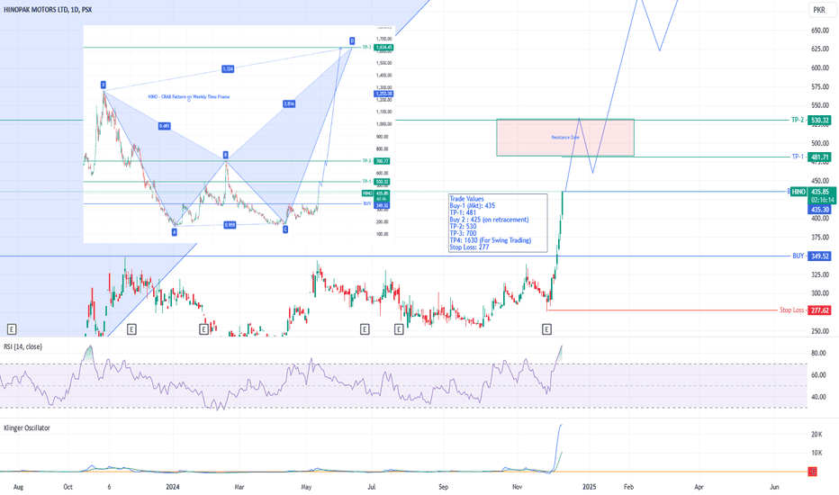
Task: Click the HINO - CRAB Pattern on Weekly Time Frame caption
Action: point(189,97)
